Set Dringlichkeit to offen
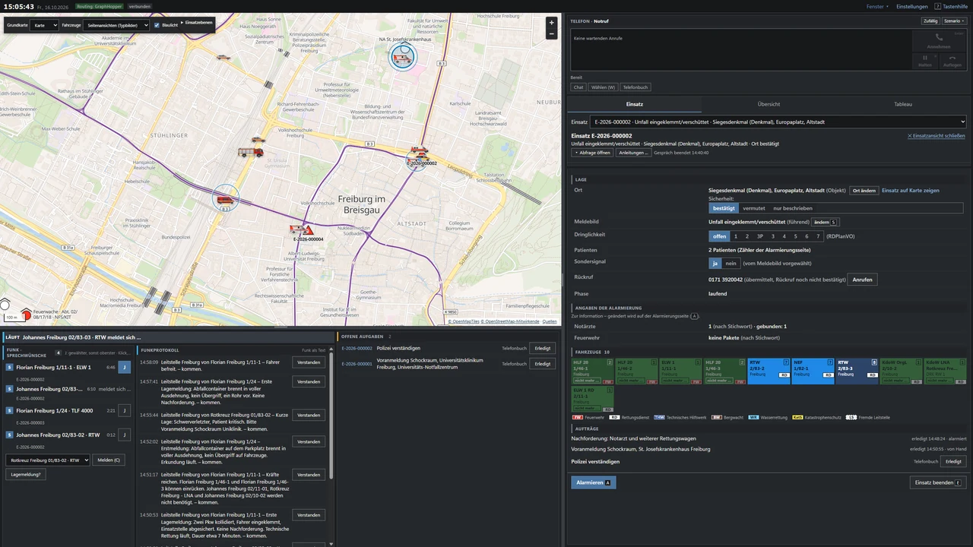Viewport: 973px width, 547px height. pyautogui.click(x=719, y=236)
